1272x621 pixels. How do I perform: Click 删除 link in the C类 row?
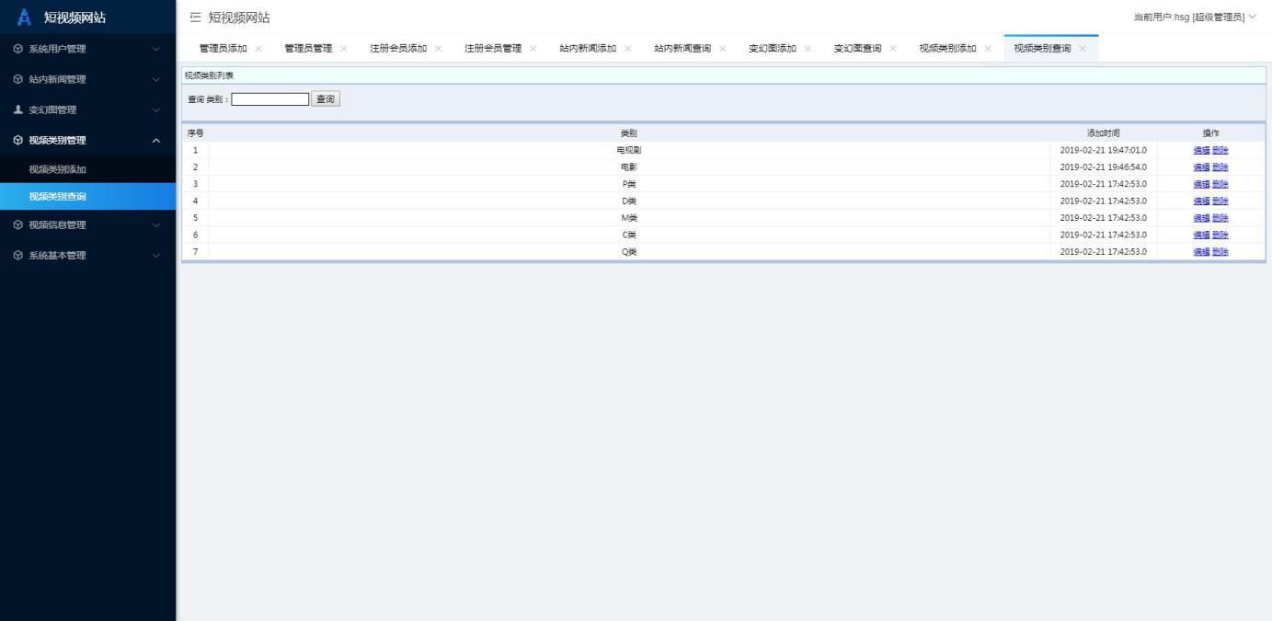pyautogui.click(x=1220, y=235)
